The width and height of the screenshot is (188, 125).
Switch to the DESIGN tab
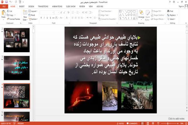click(x=31, y=7)
